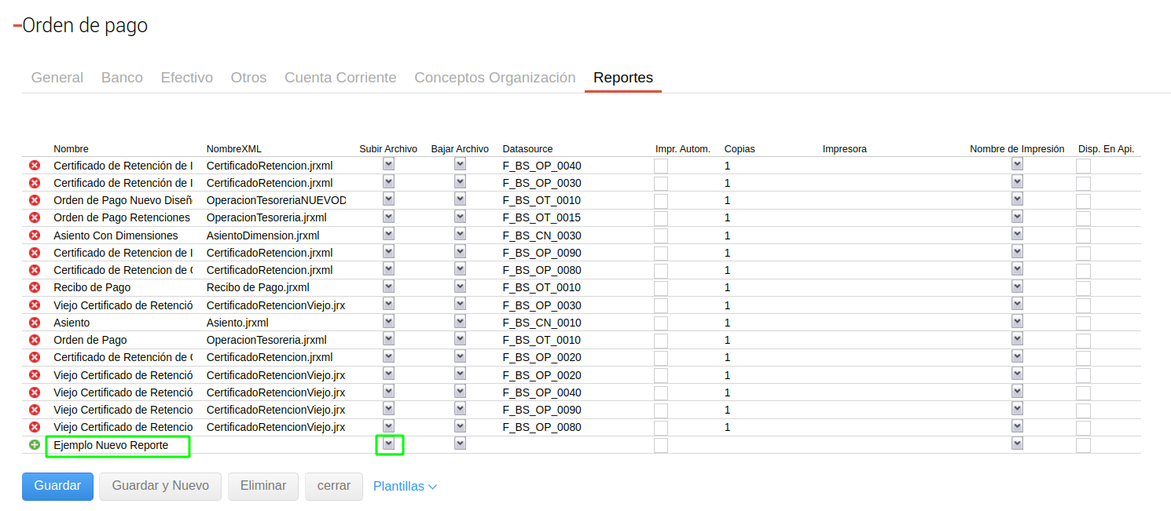The image size is (1171, 511).
Task: Open the Cuenta Corriente tab
Action: point(340,78)
